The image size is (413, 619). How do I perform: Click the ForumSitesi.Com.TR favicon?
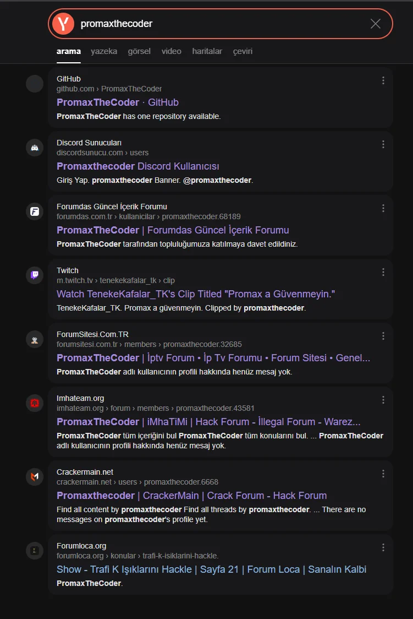point(35,339)
